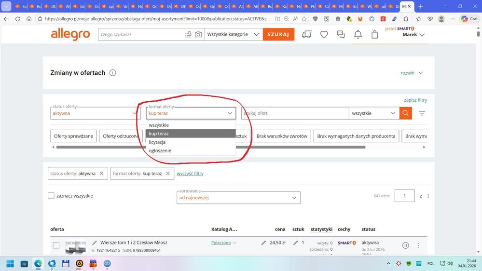
Task: Open the shopping cart icon
Action: pos(375,35)
